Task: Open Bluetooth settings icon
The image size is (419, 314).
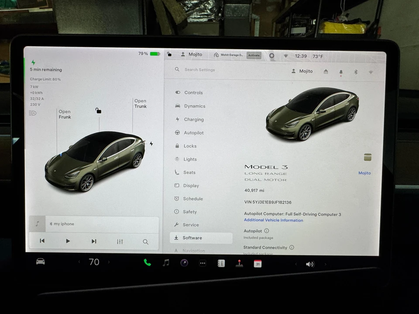Action: 356,72
